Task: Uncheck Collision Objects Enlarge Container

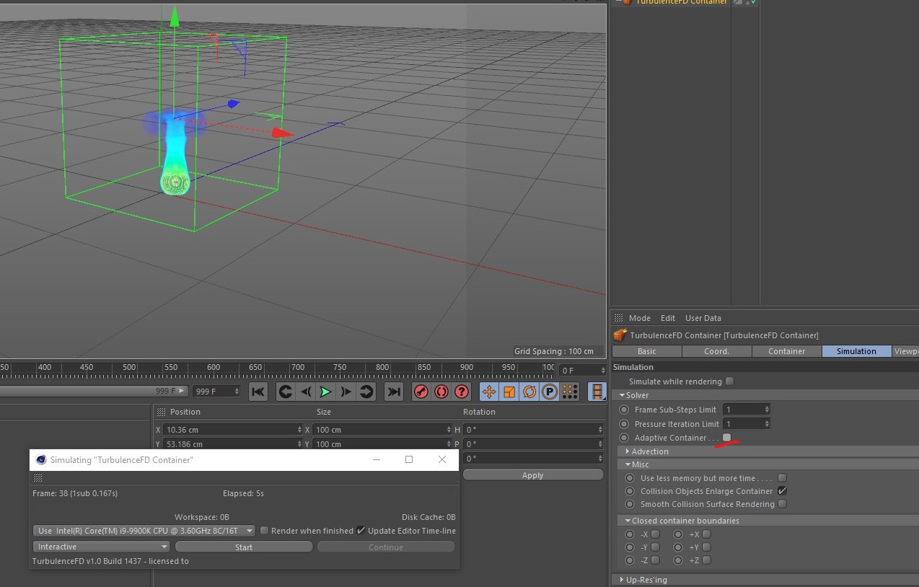Action: 782,491
